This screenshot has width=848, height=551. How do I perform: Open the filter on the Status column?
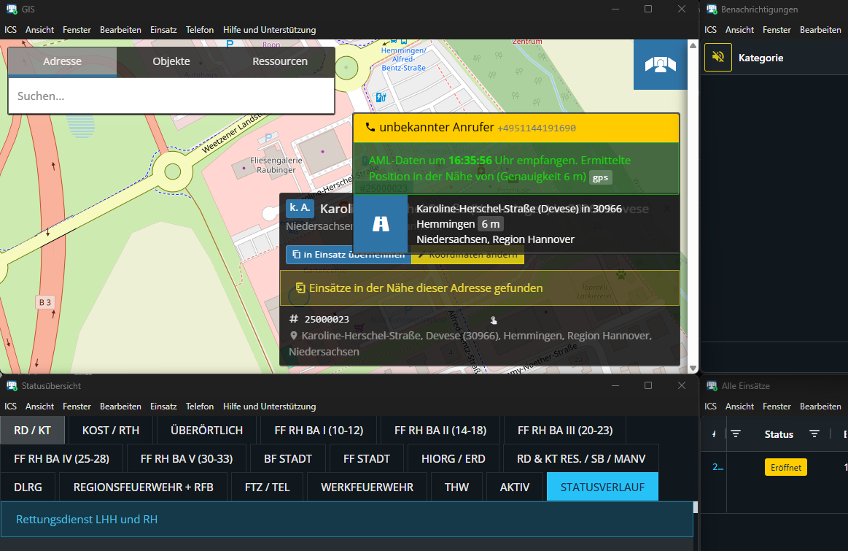(x=814, y=434)
